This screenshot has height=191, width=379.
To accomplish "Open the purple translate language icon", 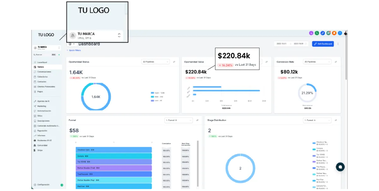I will coord(311,33).
